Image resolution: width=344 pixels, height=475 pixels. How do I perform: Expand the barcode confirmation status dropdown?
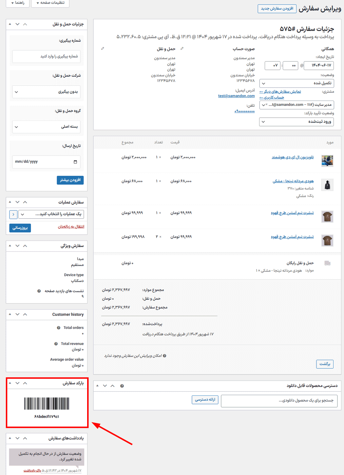pyautogui.click(x=296, y=122)
